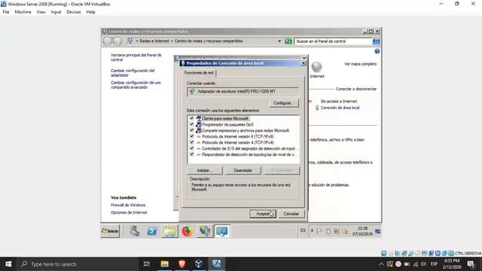
Task: Click the Configurar button
Action: pyautogui.click(x=284, y=103)
